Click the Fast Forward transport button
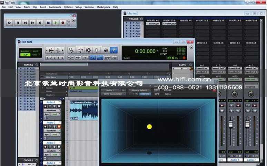The image size is (267, 166). (x=32, y=23)
